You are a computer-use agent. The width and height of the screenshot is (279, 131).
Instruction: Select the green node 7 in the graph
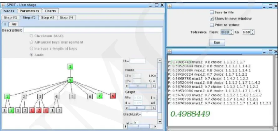(x=100, y=96)
